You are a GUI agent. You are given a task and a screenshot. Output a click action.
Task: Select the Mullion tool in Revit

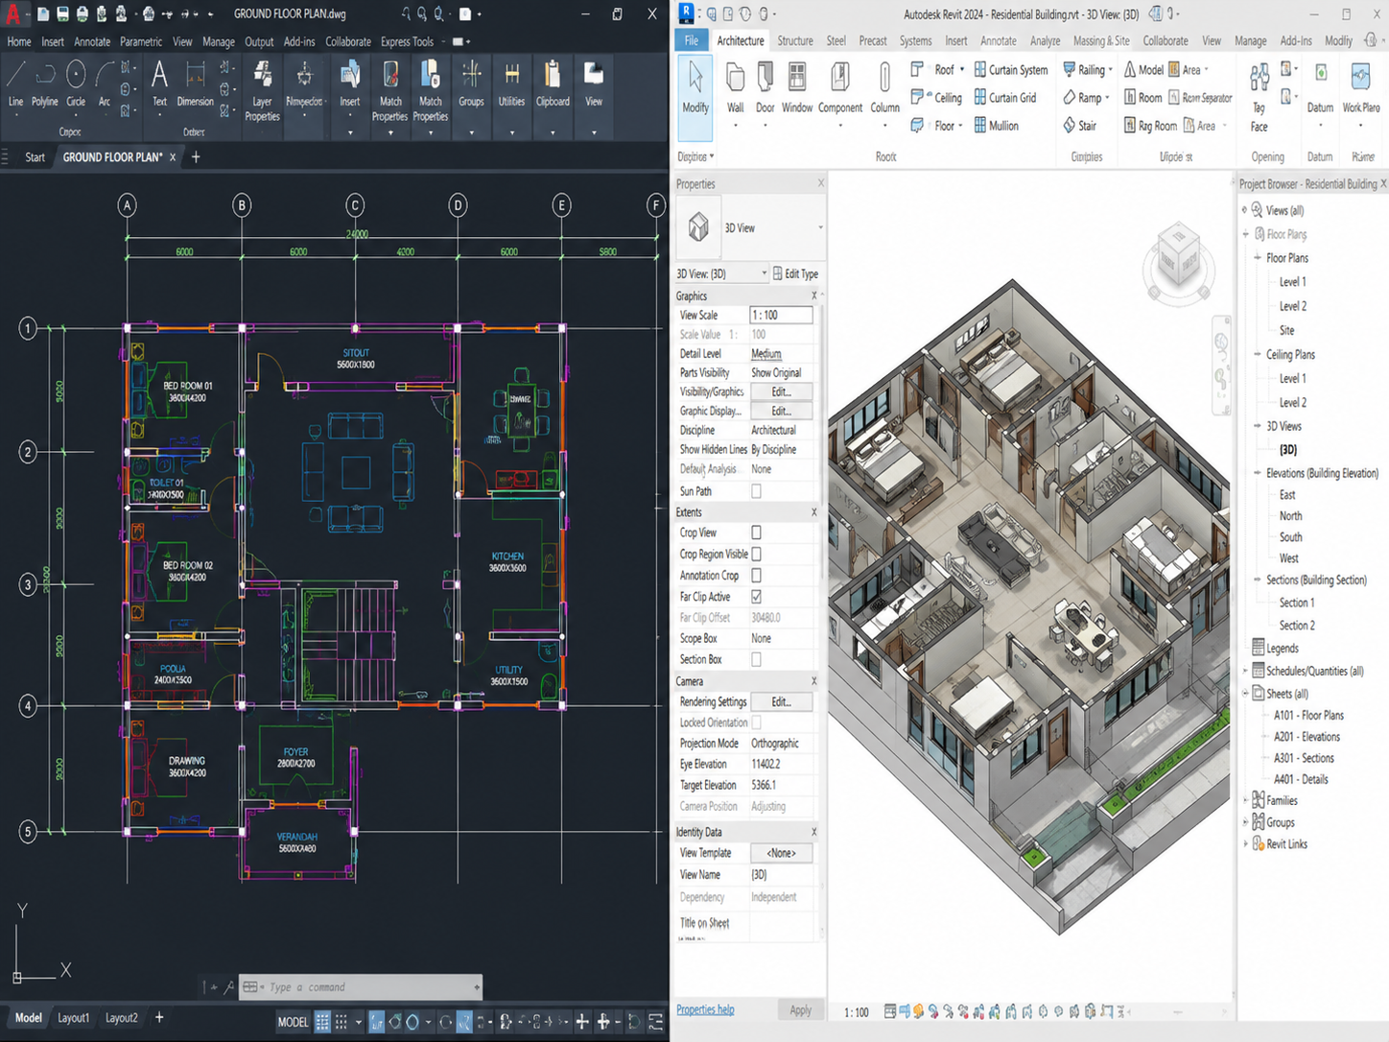997,126
